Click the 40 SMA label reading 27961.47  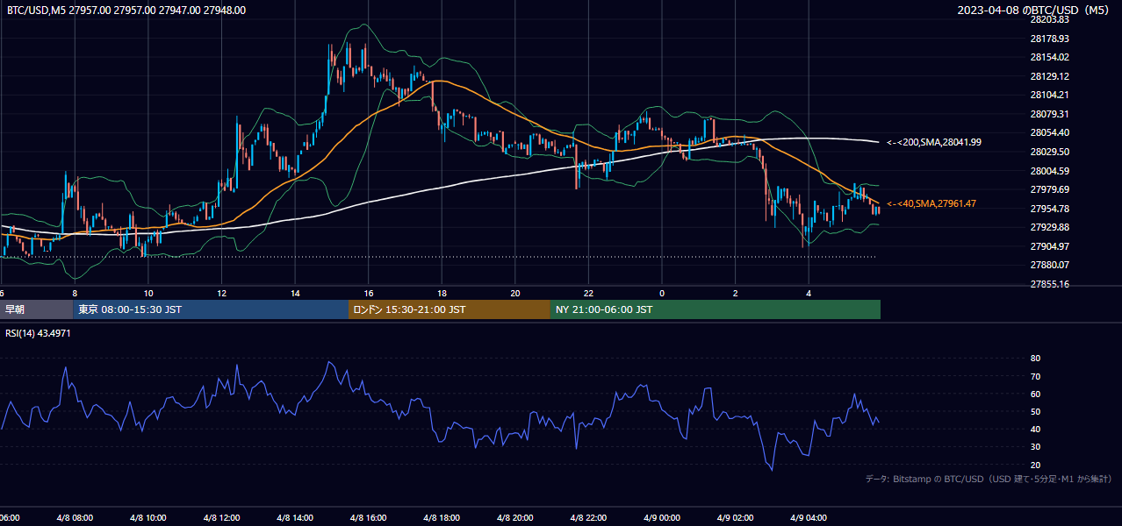pyautogui.click(x=931, y=203)
